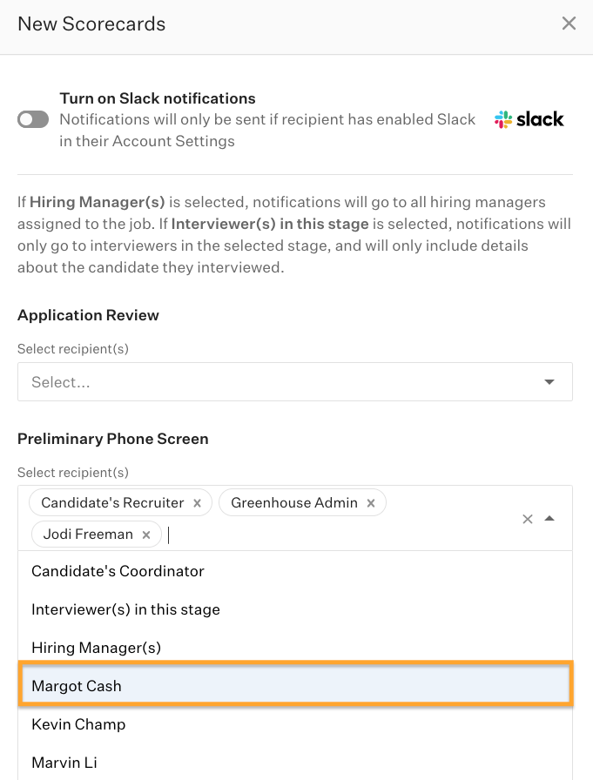Open Application Review recipient select field
This screenshot has height=780, width=593.
279,382
